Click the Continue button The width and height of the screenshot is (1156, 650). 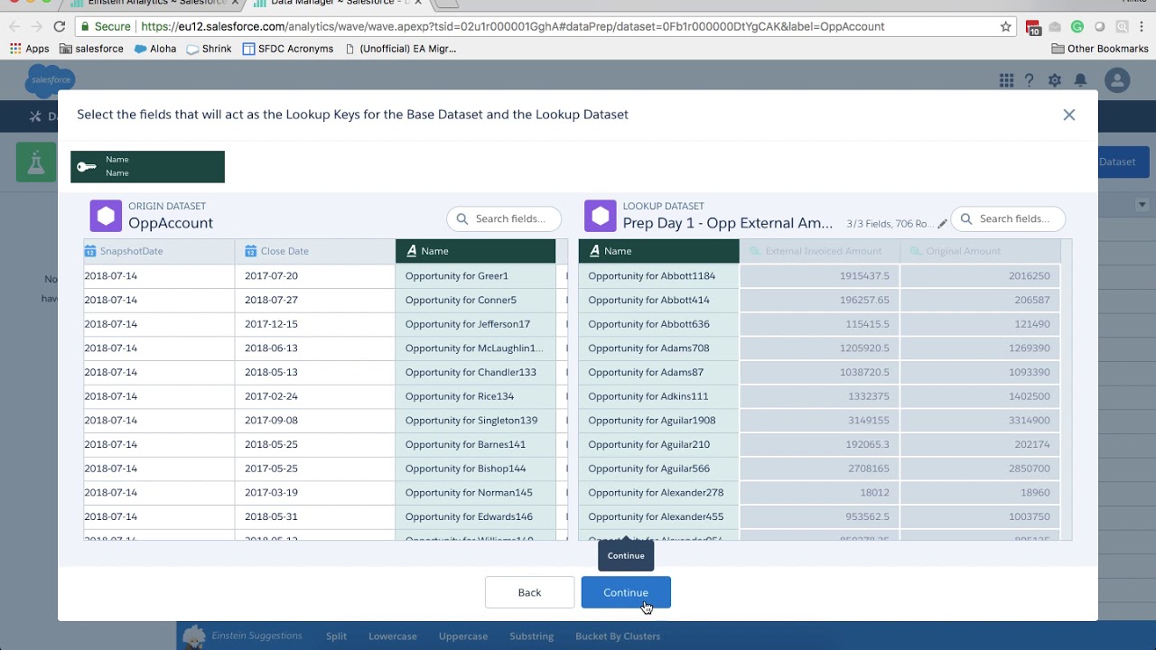[626, 592]
